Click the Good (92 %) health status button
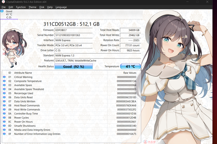Screen dimensions: 217x144 74,67
